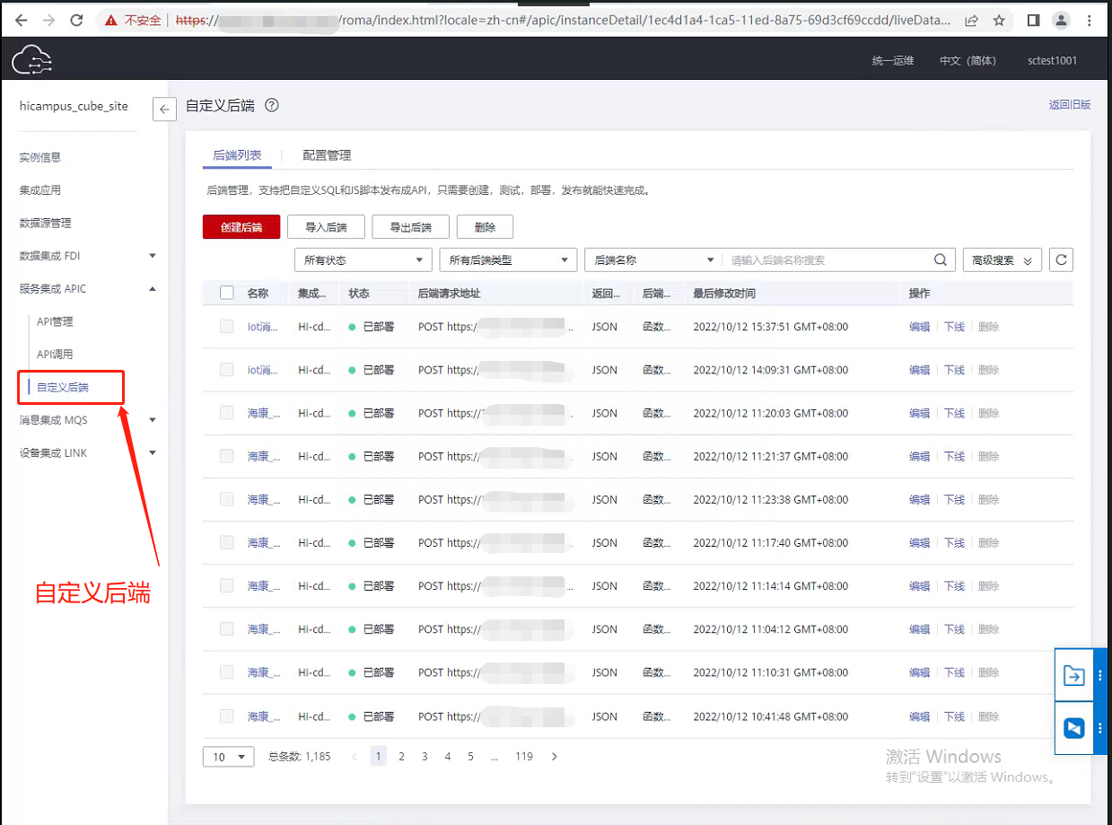This screenshot has width=1112, height=825.
Task: Check the last row's checkbox
Action: point(227,716)
